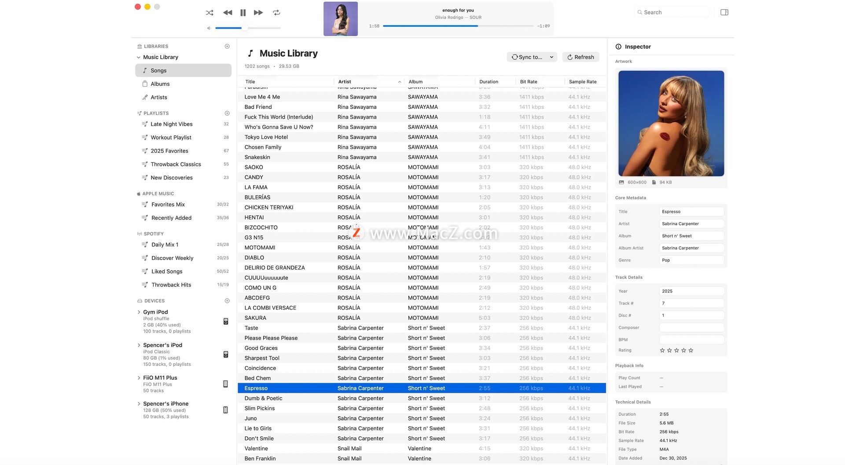The height and width of the screenshot is (465, 845).
Task: Expand Spencer's iPhone device
Action: pos(139,403)
